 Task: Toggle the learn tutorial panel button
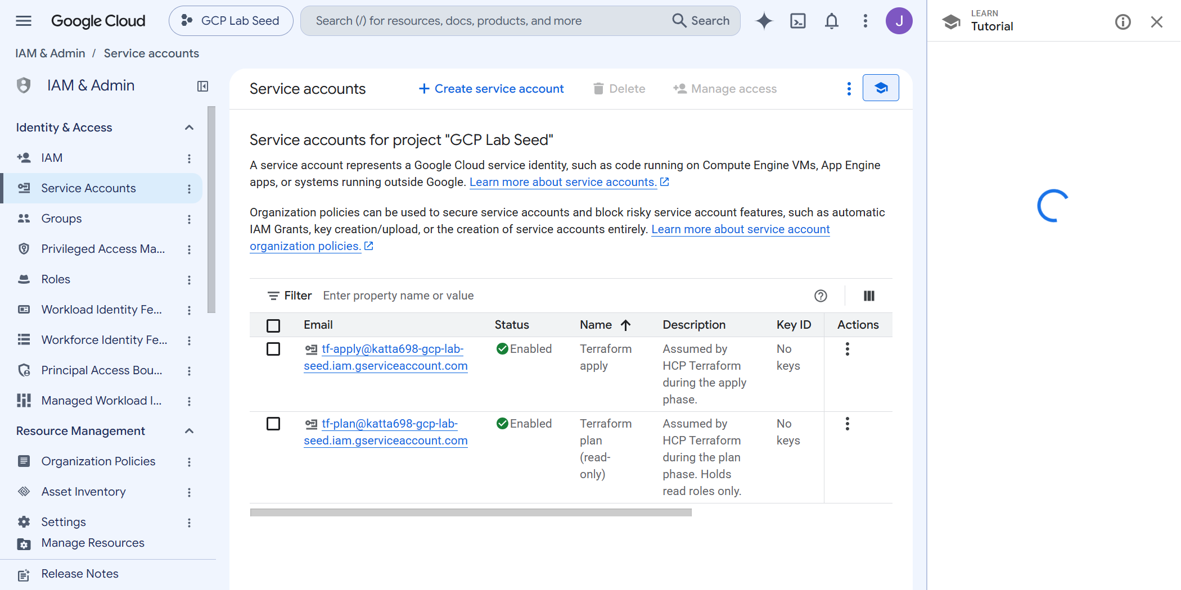click(881, 88)
